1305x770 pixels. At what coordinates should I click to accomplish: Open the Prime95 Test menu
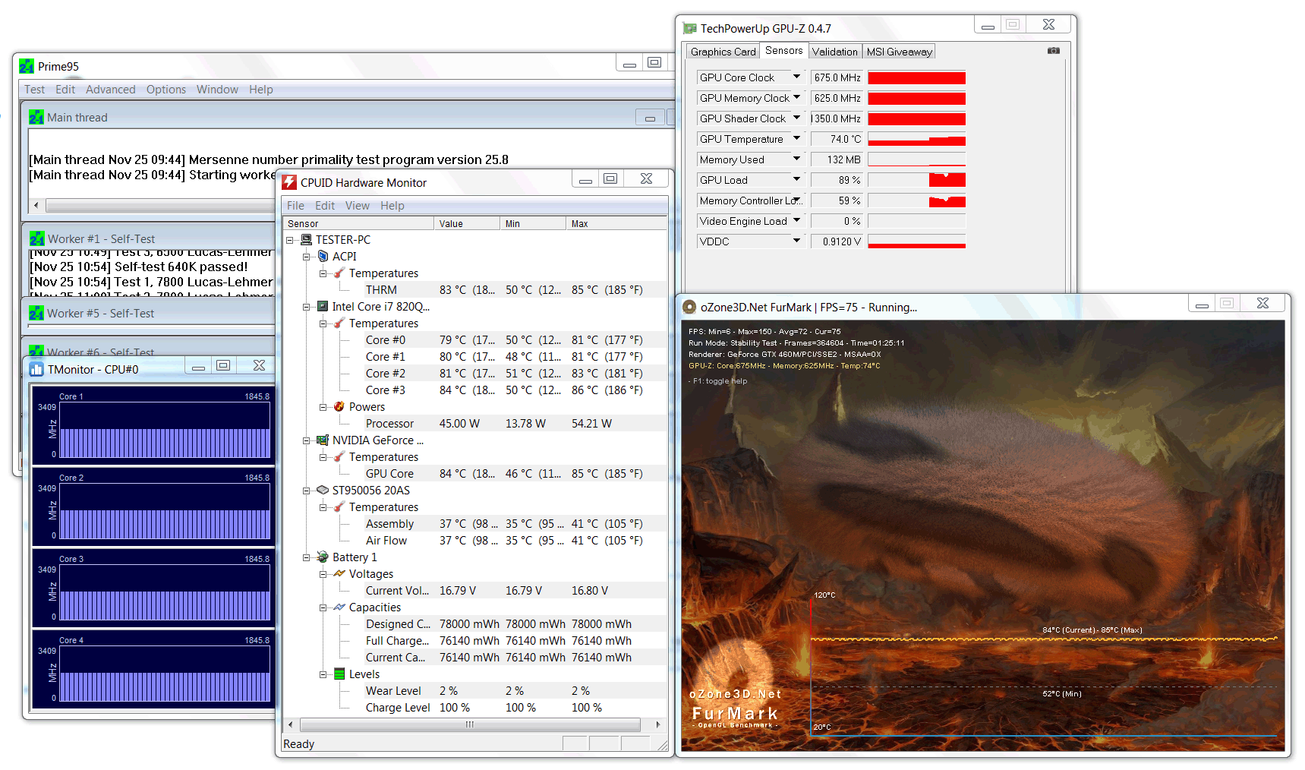click(x=34, y=90)
